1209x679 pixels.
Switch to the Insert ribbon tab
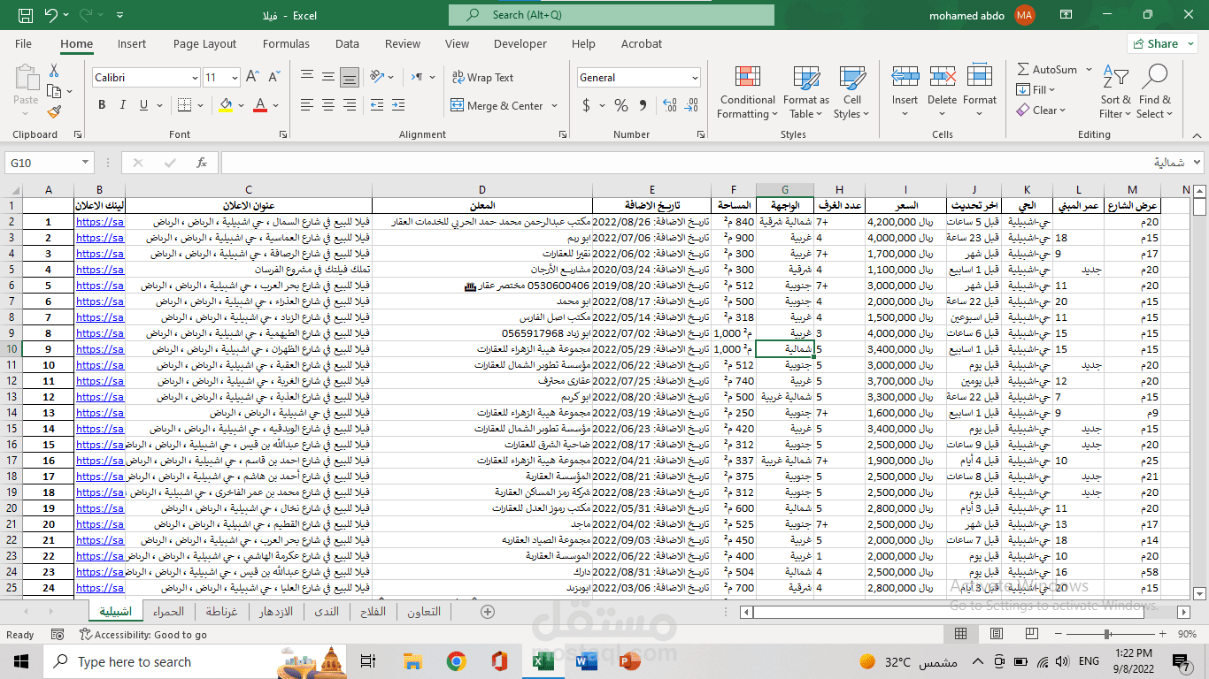pos(132,43)
